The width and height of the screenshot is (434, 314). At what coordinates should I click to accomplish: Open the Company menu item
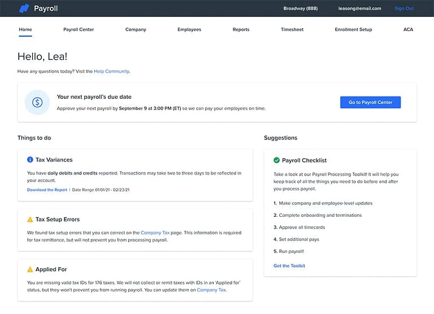click(x=136, y=29)
